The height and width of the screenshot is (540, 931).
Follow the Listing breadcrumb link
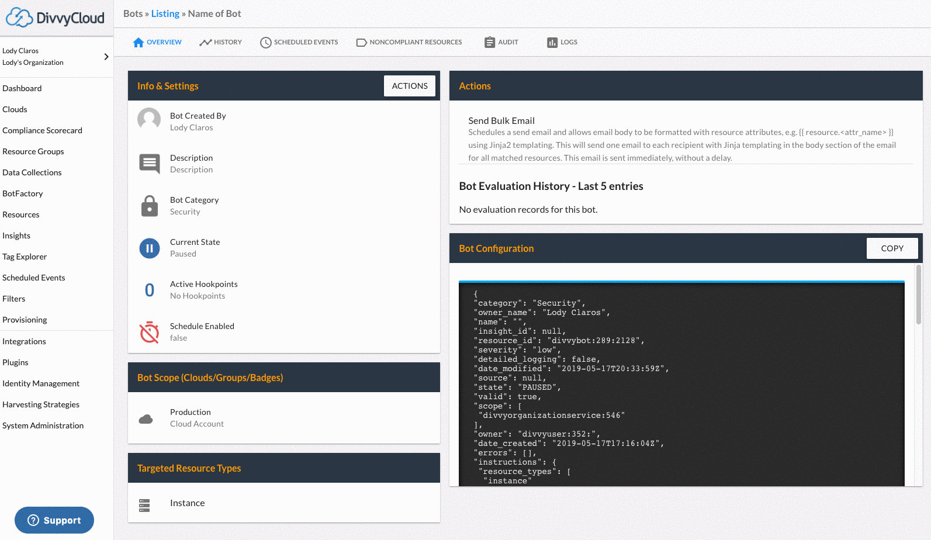165,13
